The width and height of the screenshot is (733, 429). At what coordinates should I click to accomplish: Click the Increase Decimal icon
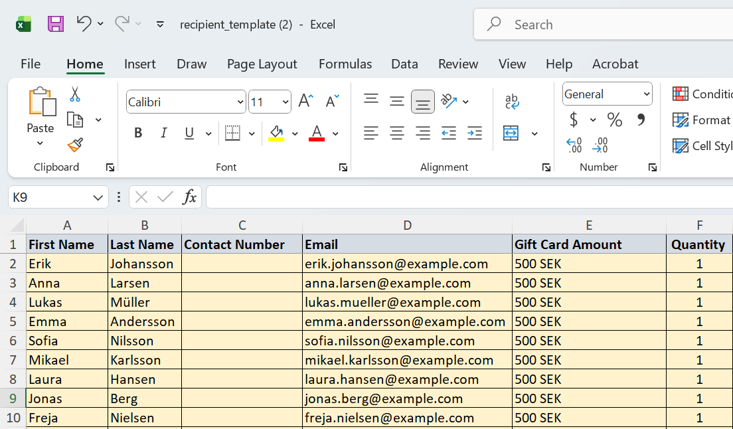coord(574,145)
